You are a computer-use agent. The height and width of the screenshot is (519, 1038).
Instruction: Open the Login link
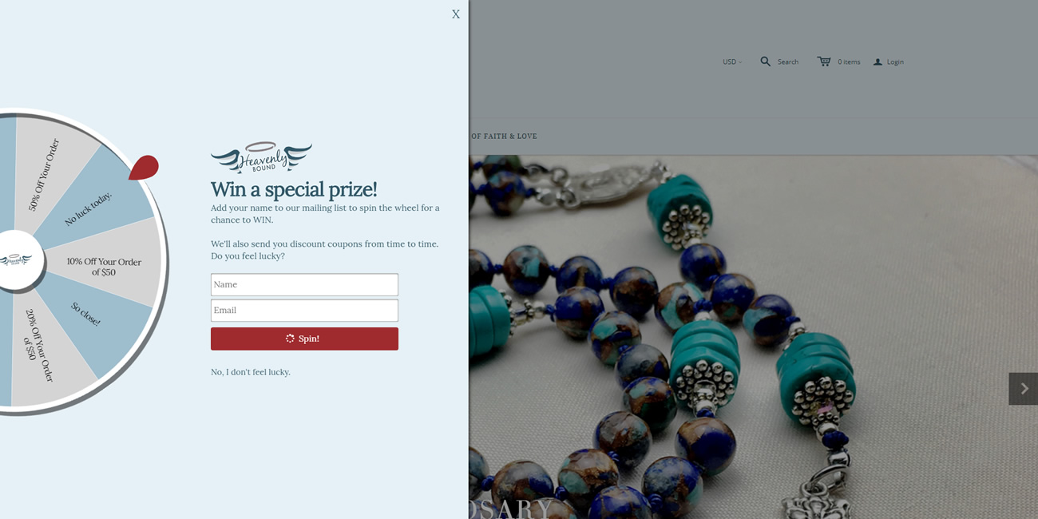[895, 61]
